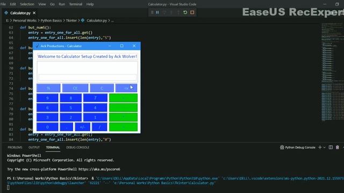The image size is (344, 193).
Task: Stop debugging with the square icon
Action: coord(192,12)
